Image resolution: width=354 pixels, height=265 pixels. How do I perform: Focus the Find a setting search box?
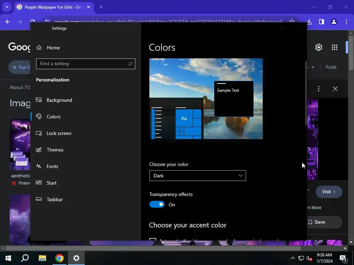[86, 64]
